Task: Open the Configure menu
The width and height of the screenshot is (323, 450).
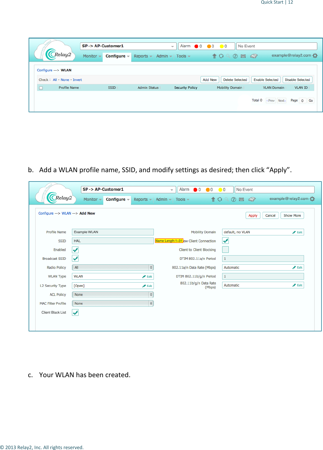Action: (x=116, y=199)
